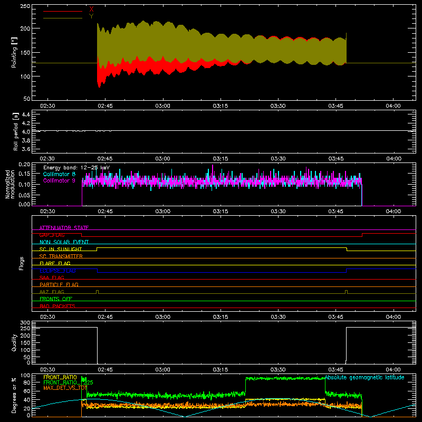Click the GAP_FLAG label
The width and height of the screenshot is (422, 422).
click(52, 235)
